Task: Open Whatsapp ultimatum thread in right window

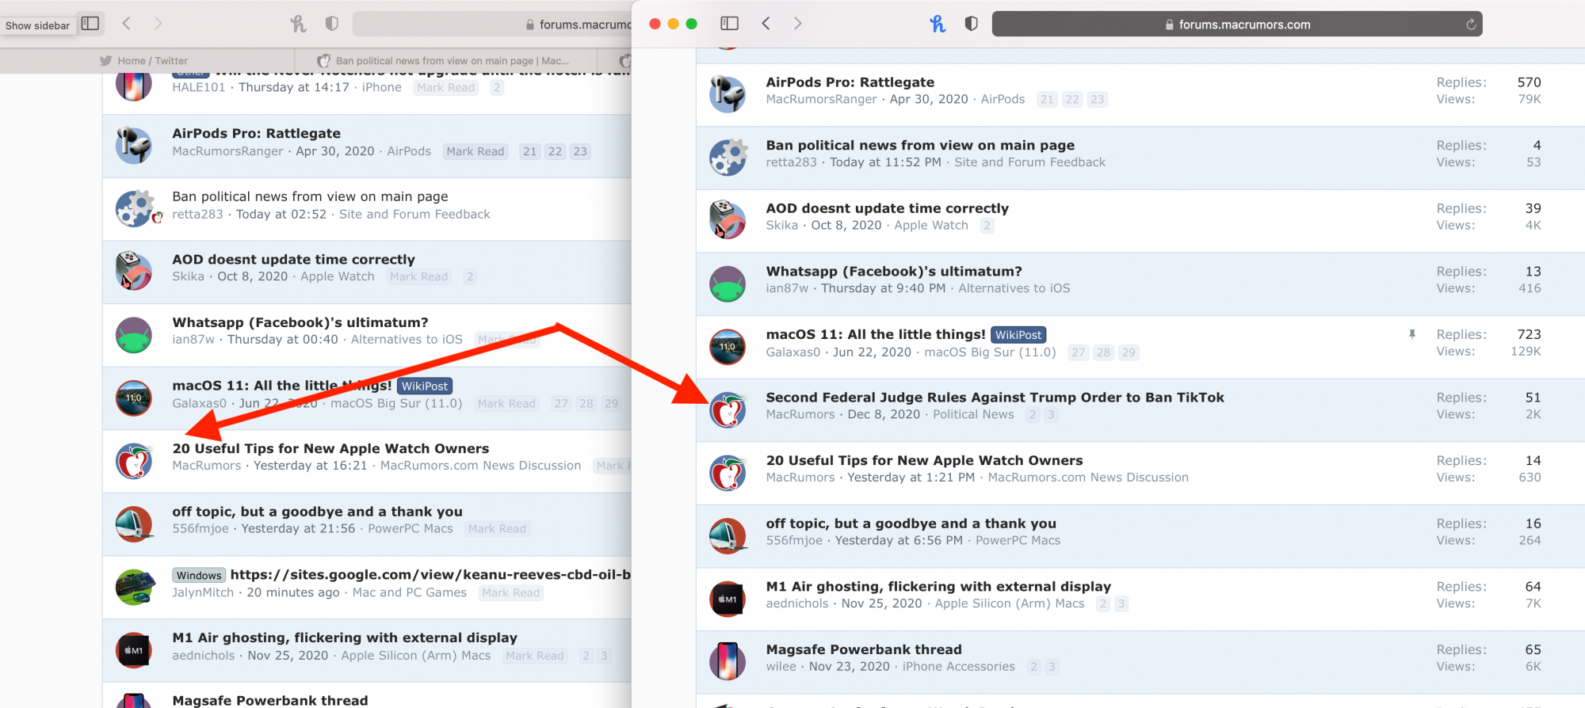Action: (894, 272)
